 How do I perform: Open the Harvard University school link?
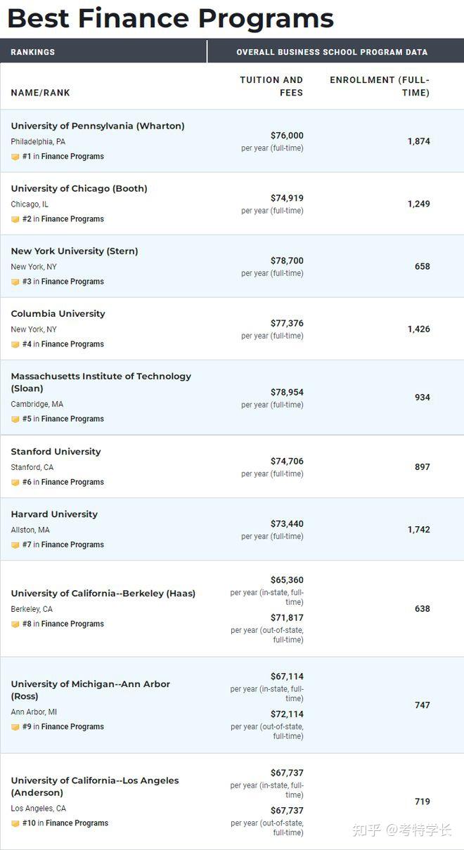tap(54, 514)
